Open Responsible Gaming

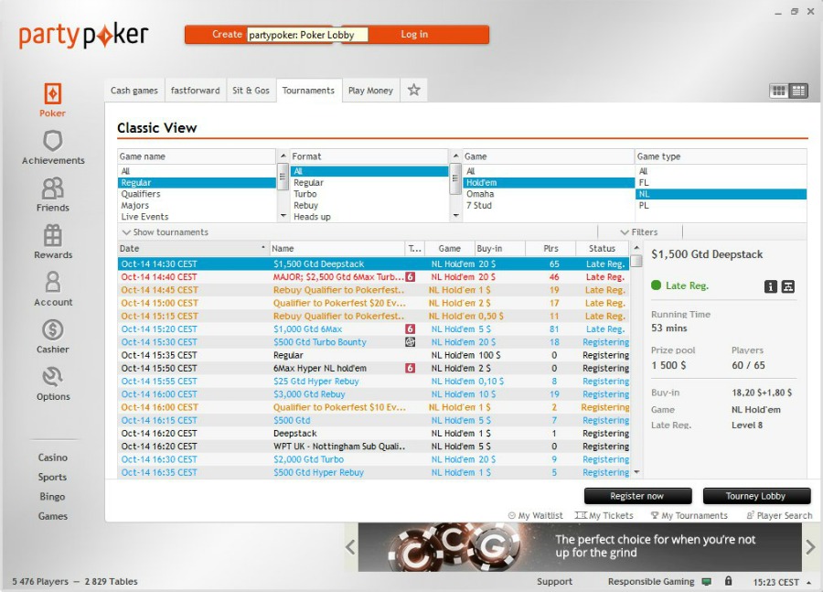pyautogui.click(x=651, y=582)
